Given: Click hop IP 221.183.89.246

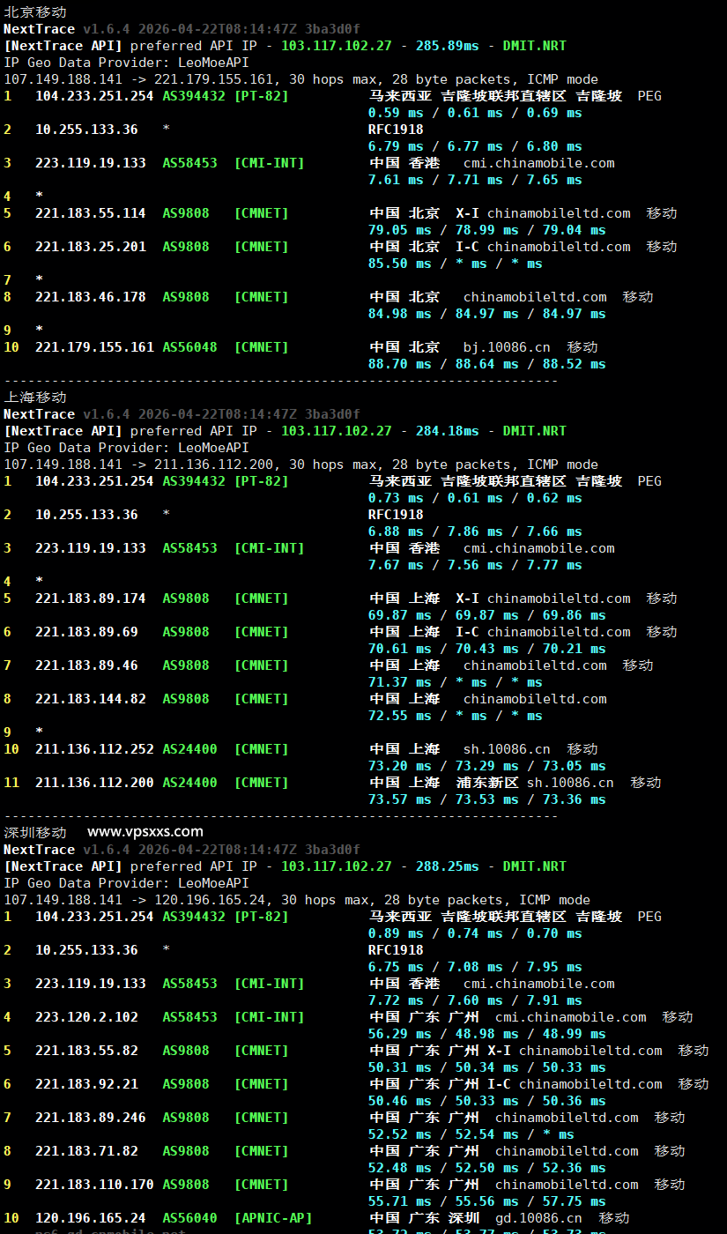Looking at the screenshot, I should tap(91, 1118).
